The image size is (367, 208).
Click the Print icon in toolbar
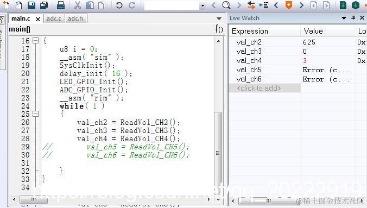[x=61, y=5]
